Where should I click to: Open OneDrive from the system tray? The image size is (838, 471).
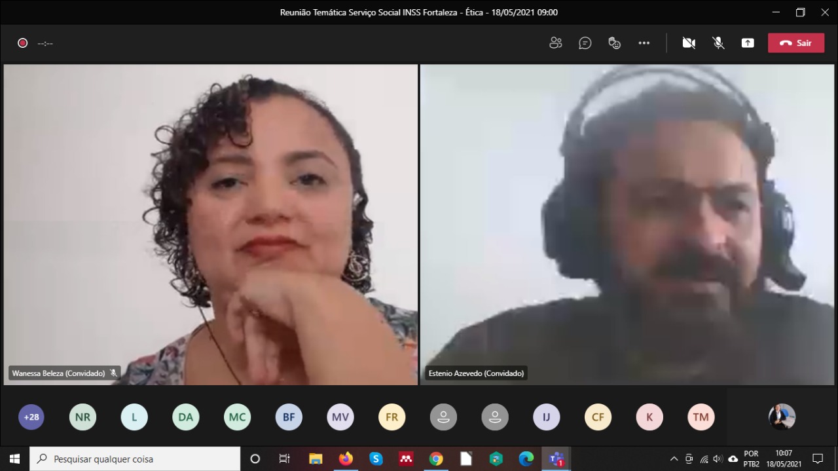[732, 459]
